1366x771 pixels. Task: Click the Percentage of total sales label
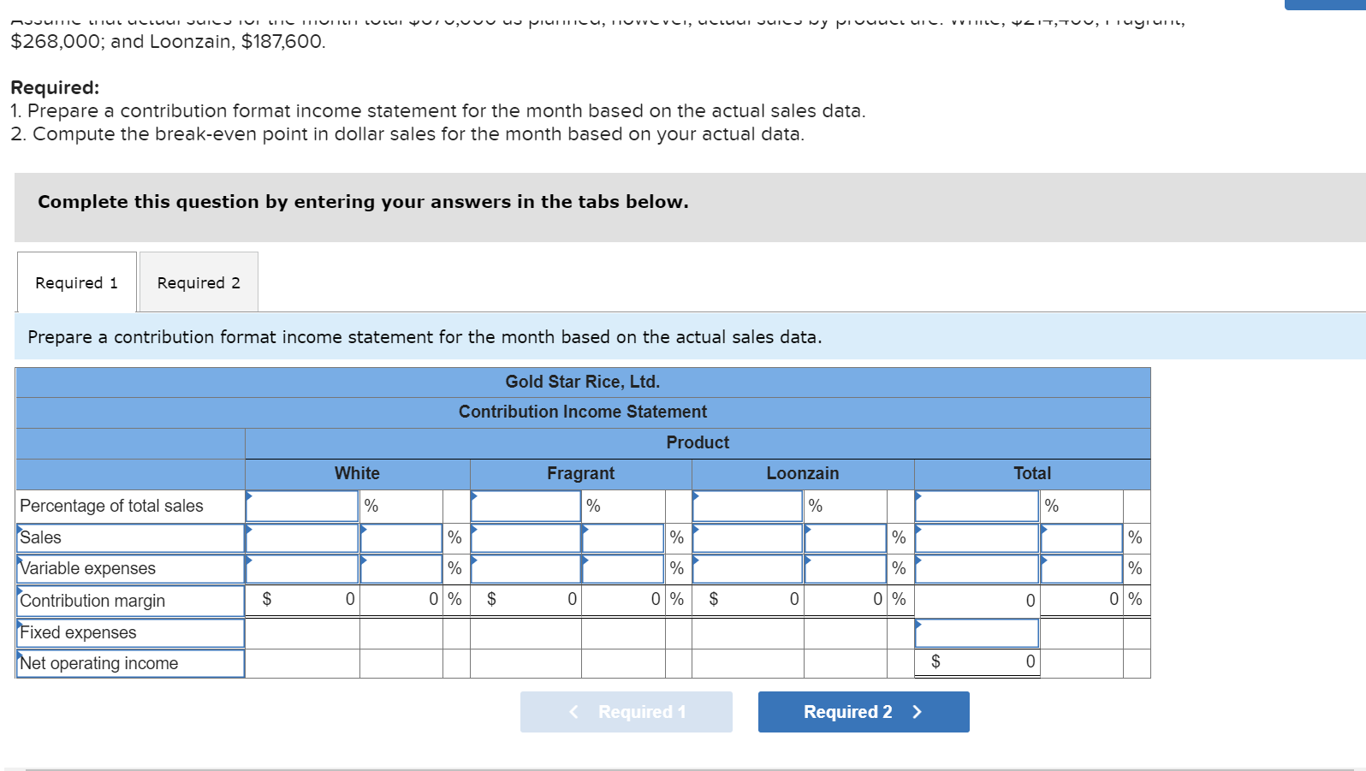[x=111, y=506]
